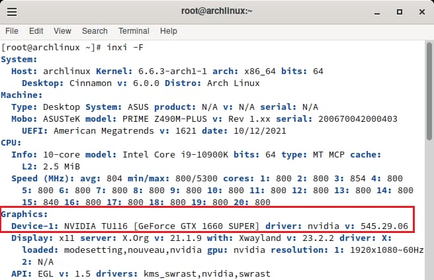Click the driver version '545.29.06'
This screenshot has width=434, height=280.
[x=384, y=226]
